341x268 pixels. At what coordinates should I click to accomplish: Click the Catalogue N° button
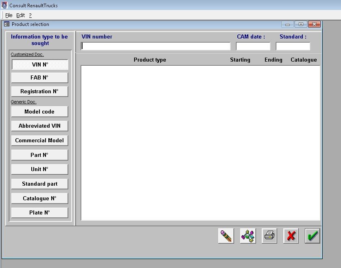tap(40, 198)
